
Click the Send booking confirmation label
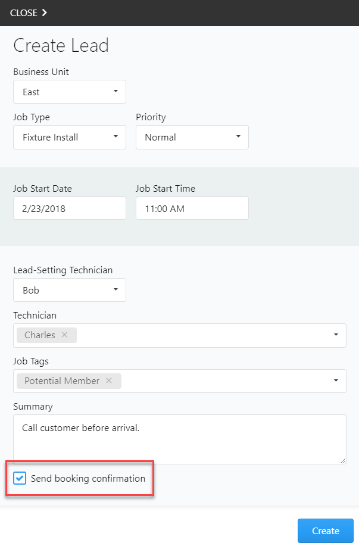tap(88, 478)
